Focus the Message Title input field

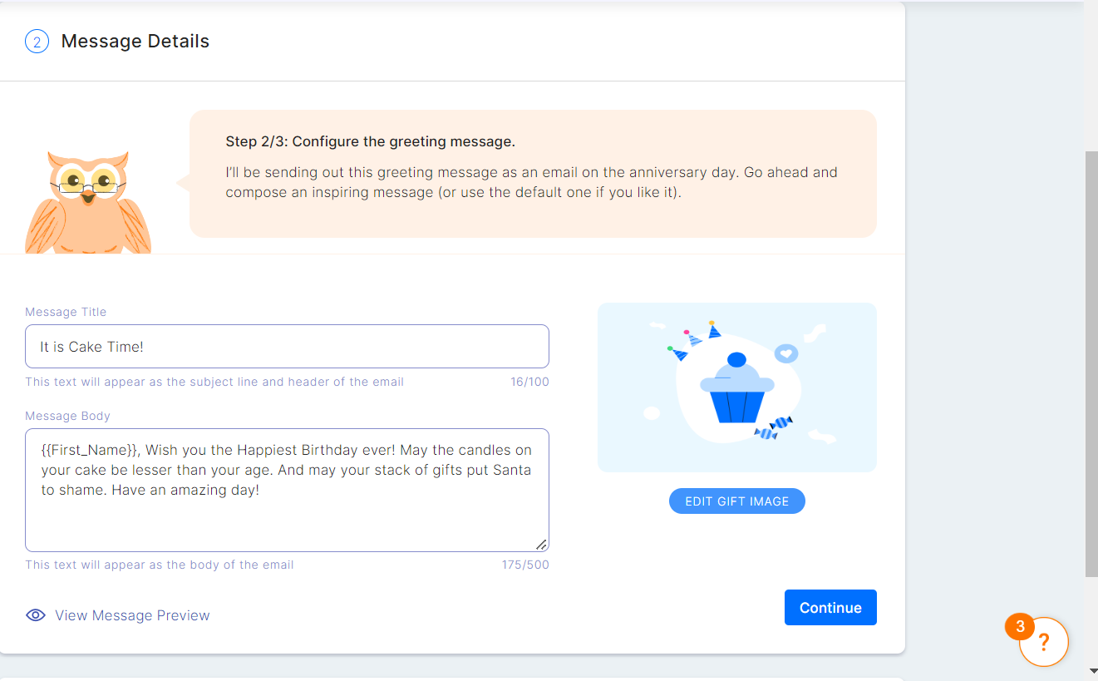point(287,346)
